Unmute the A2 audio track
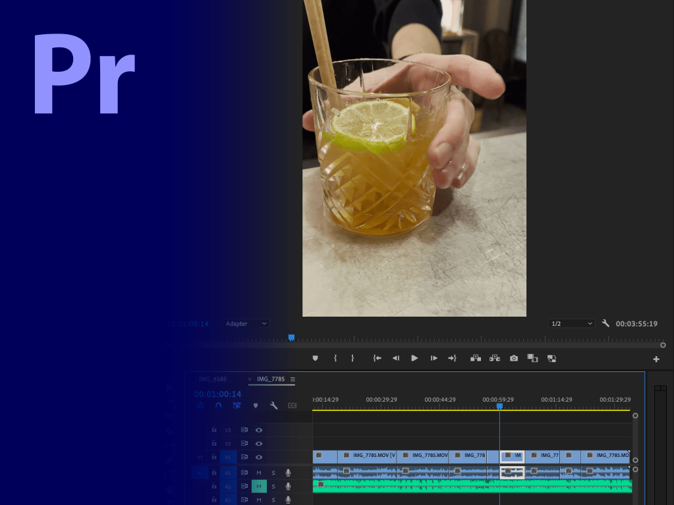The width and height of the screenshot is (674, 505). [x=259, y=487]
